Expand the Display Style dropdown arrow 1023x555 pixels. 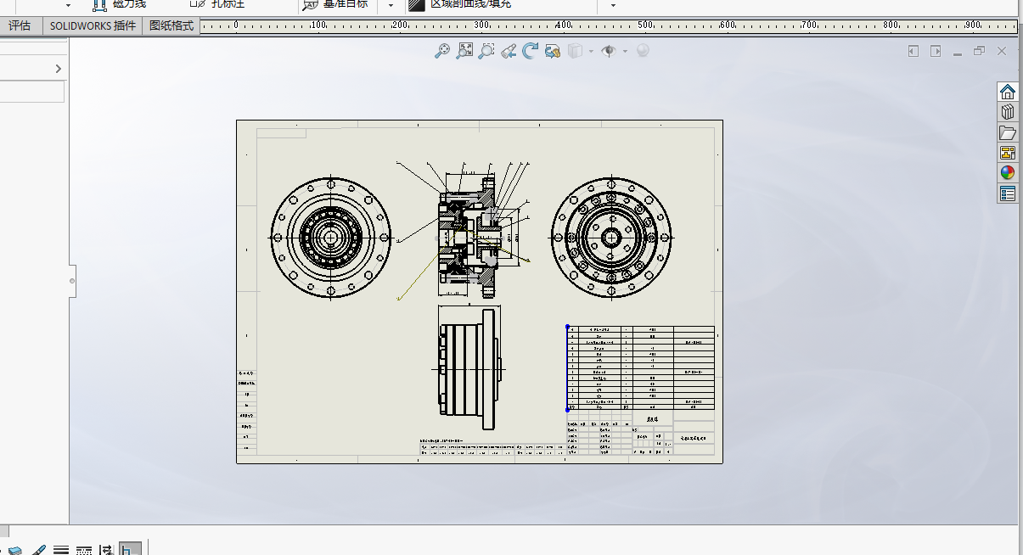pos(592,51)
